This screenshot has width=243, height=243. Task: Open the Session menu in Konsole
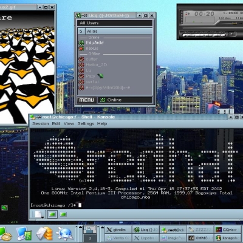pos(41,123)
